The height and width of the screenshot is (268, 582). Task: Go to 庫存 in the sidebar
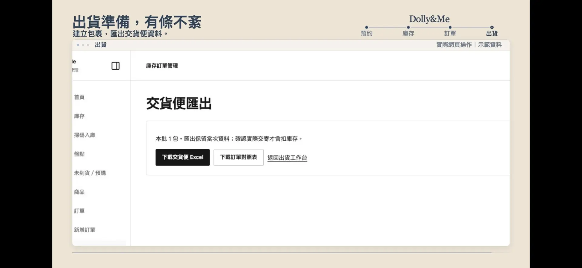[79, 116]
